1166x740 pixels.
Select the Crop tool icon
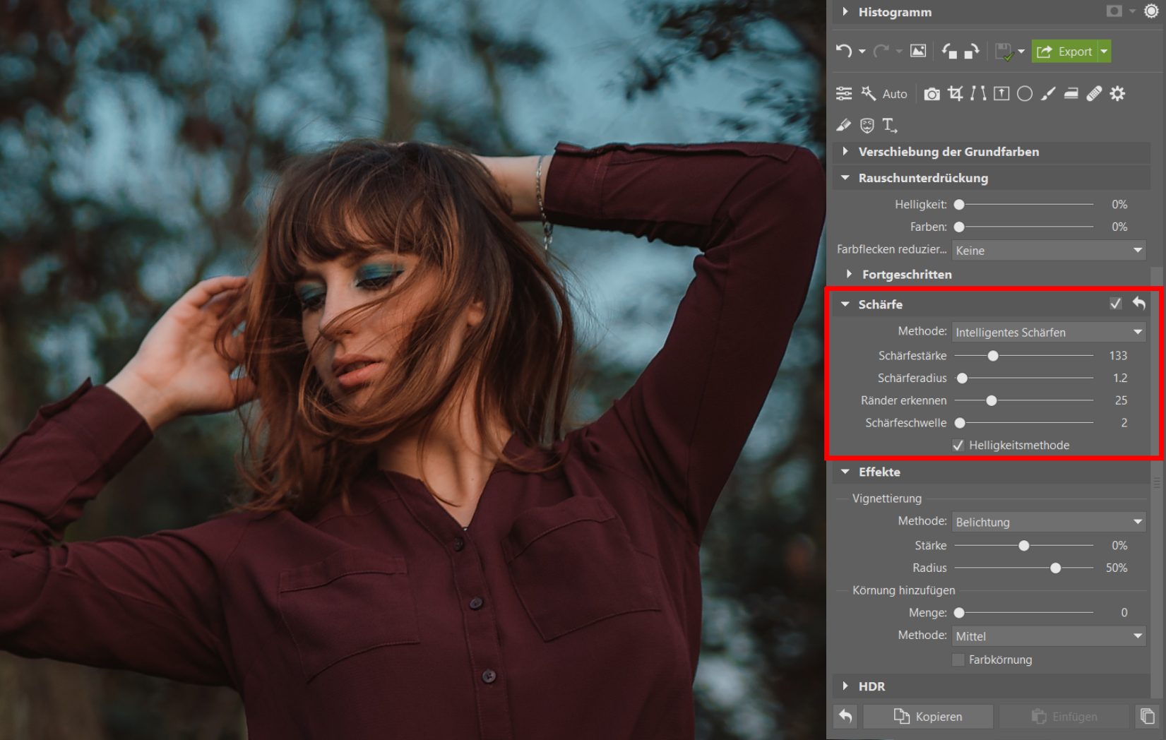(955, 94)
